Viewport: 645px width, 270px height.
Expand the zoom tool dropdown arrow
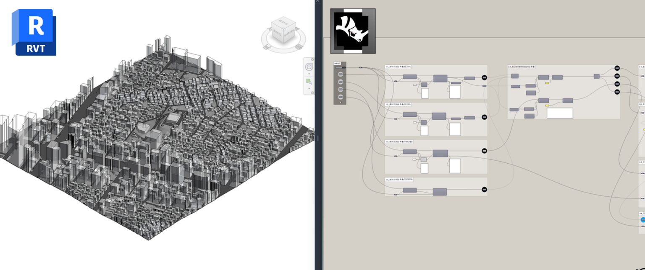point(309,88)
